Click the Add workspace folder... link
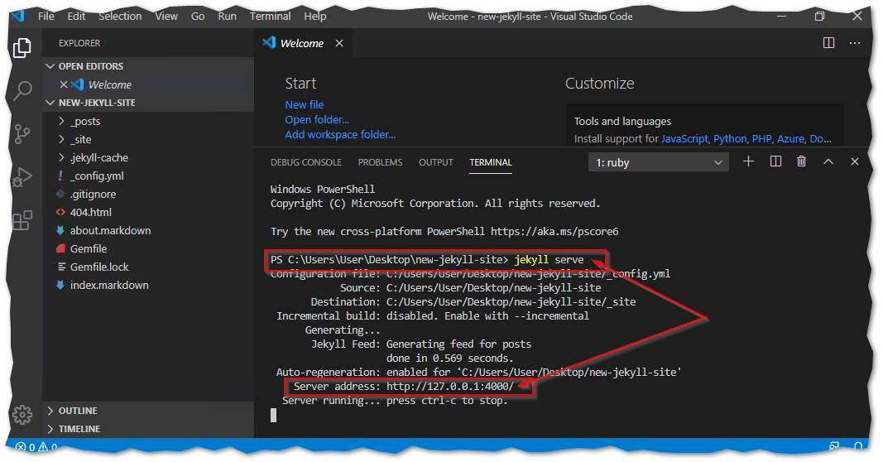 [340, 135]
